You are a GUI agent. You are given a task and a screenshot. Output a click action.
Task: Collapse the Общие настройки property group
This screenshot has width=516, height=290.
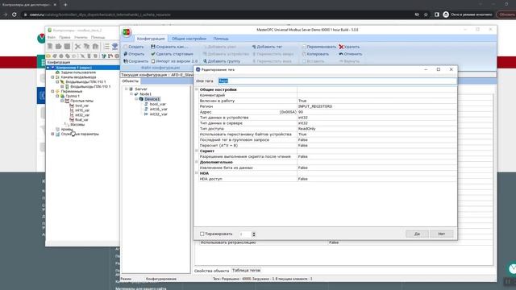click(x=197, y=89)
